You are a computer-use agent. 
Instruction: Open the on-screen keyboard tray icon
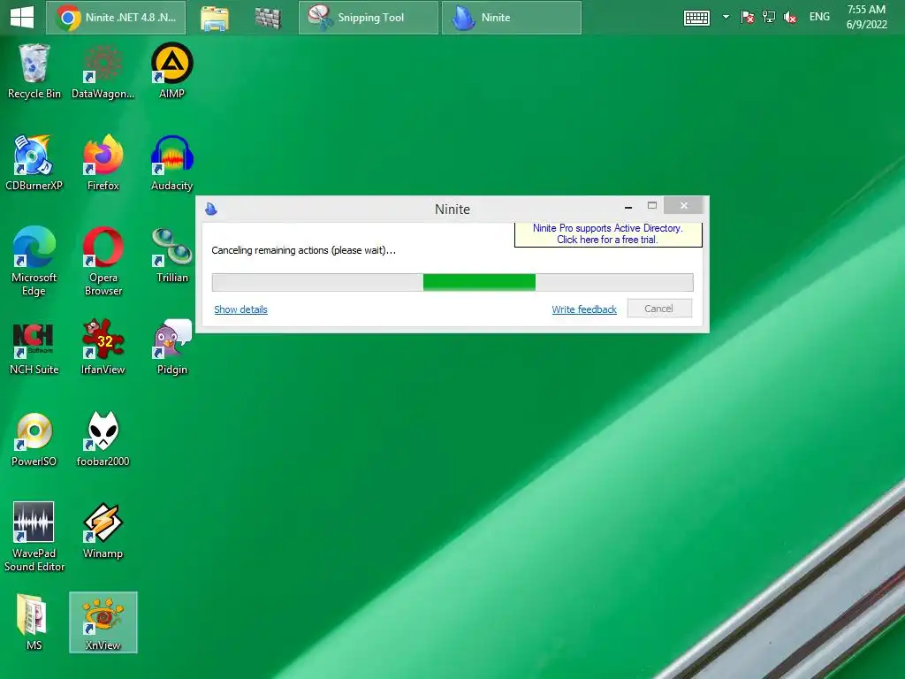tap(696, 18)
